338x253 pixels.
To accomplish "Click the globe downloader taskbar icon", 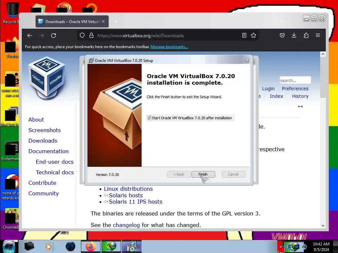I will [x=111, y=246].
